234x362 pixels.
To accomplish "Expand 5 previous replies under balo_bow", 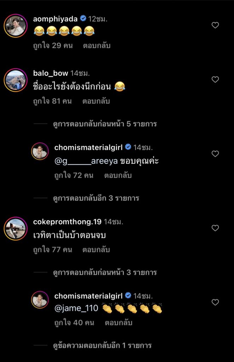I will [105, 124].
